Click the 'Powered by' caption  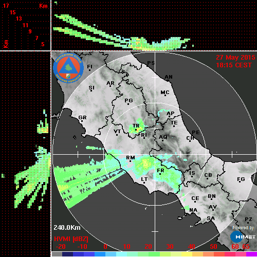coord(243,228)
